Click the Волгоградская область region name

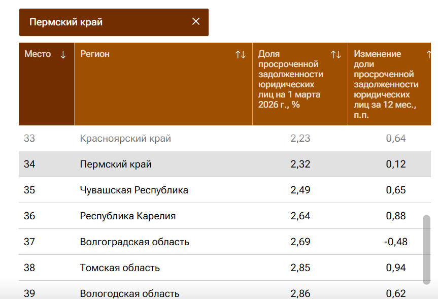[134, 242]
